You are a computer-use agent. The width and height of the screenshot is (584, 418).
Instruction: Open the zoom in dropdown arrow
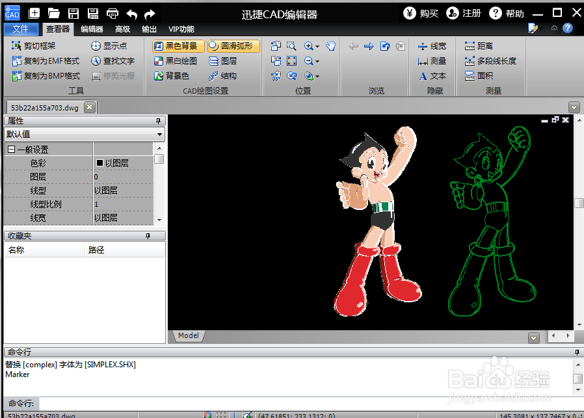pyautogui.click(x=317, y=47)
